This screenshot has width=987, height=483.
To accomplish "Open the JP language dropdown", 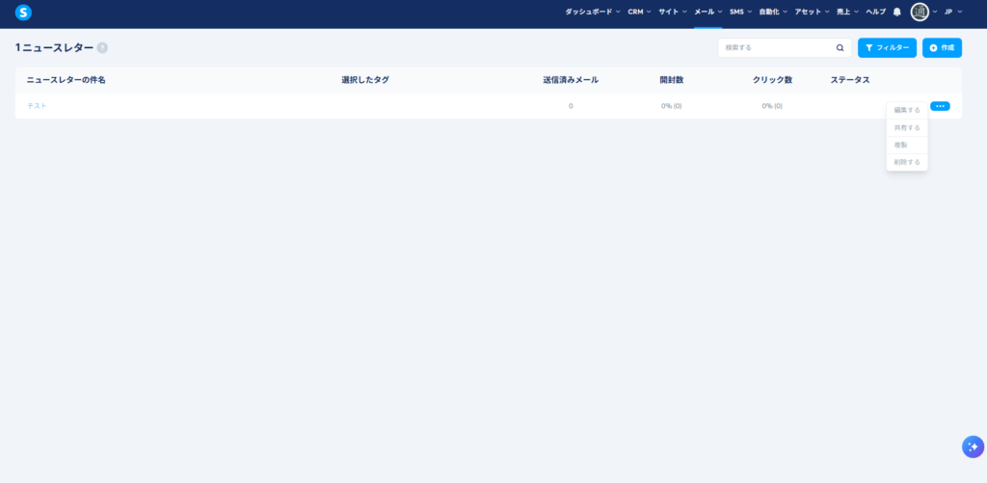I will pos(952,12).
